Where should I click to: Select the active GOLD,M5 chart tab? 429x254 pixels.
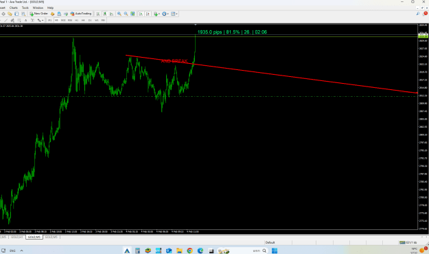click(34, 237)
